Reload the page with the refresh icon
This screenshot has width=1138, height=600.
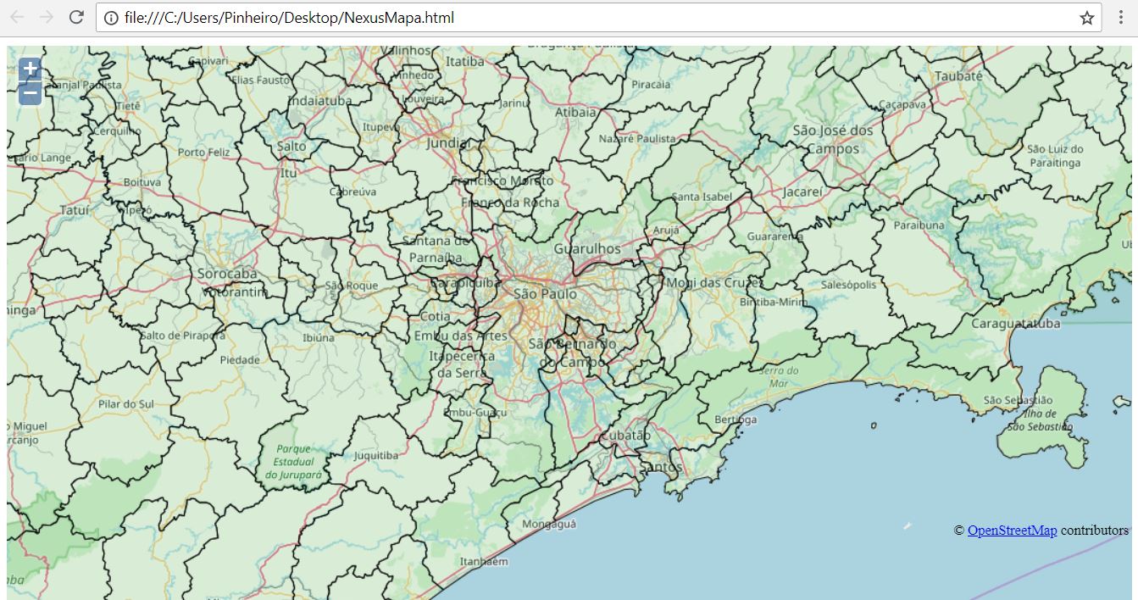[x=76, y=17]
